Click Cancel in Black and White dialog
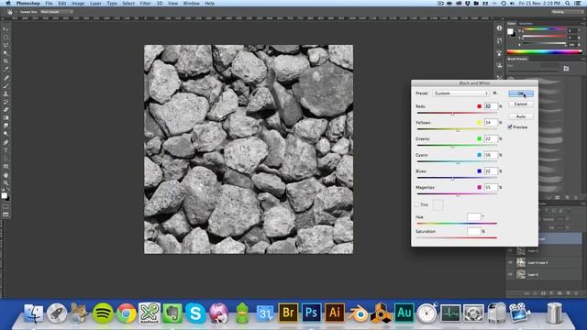The width and height of the screenshot is (587, 330). pyautogui.click(x=521, y=104)
